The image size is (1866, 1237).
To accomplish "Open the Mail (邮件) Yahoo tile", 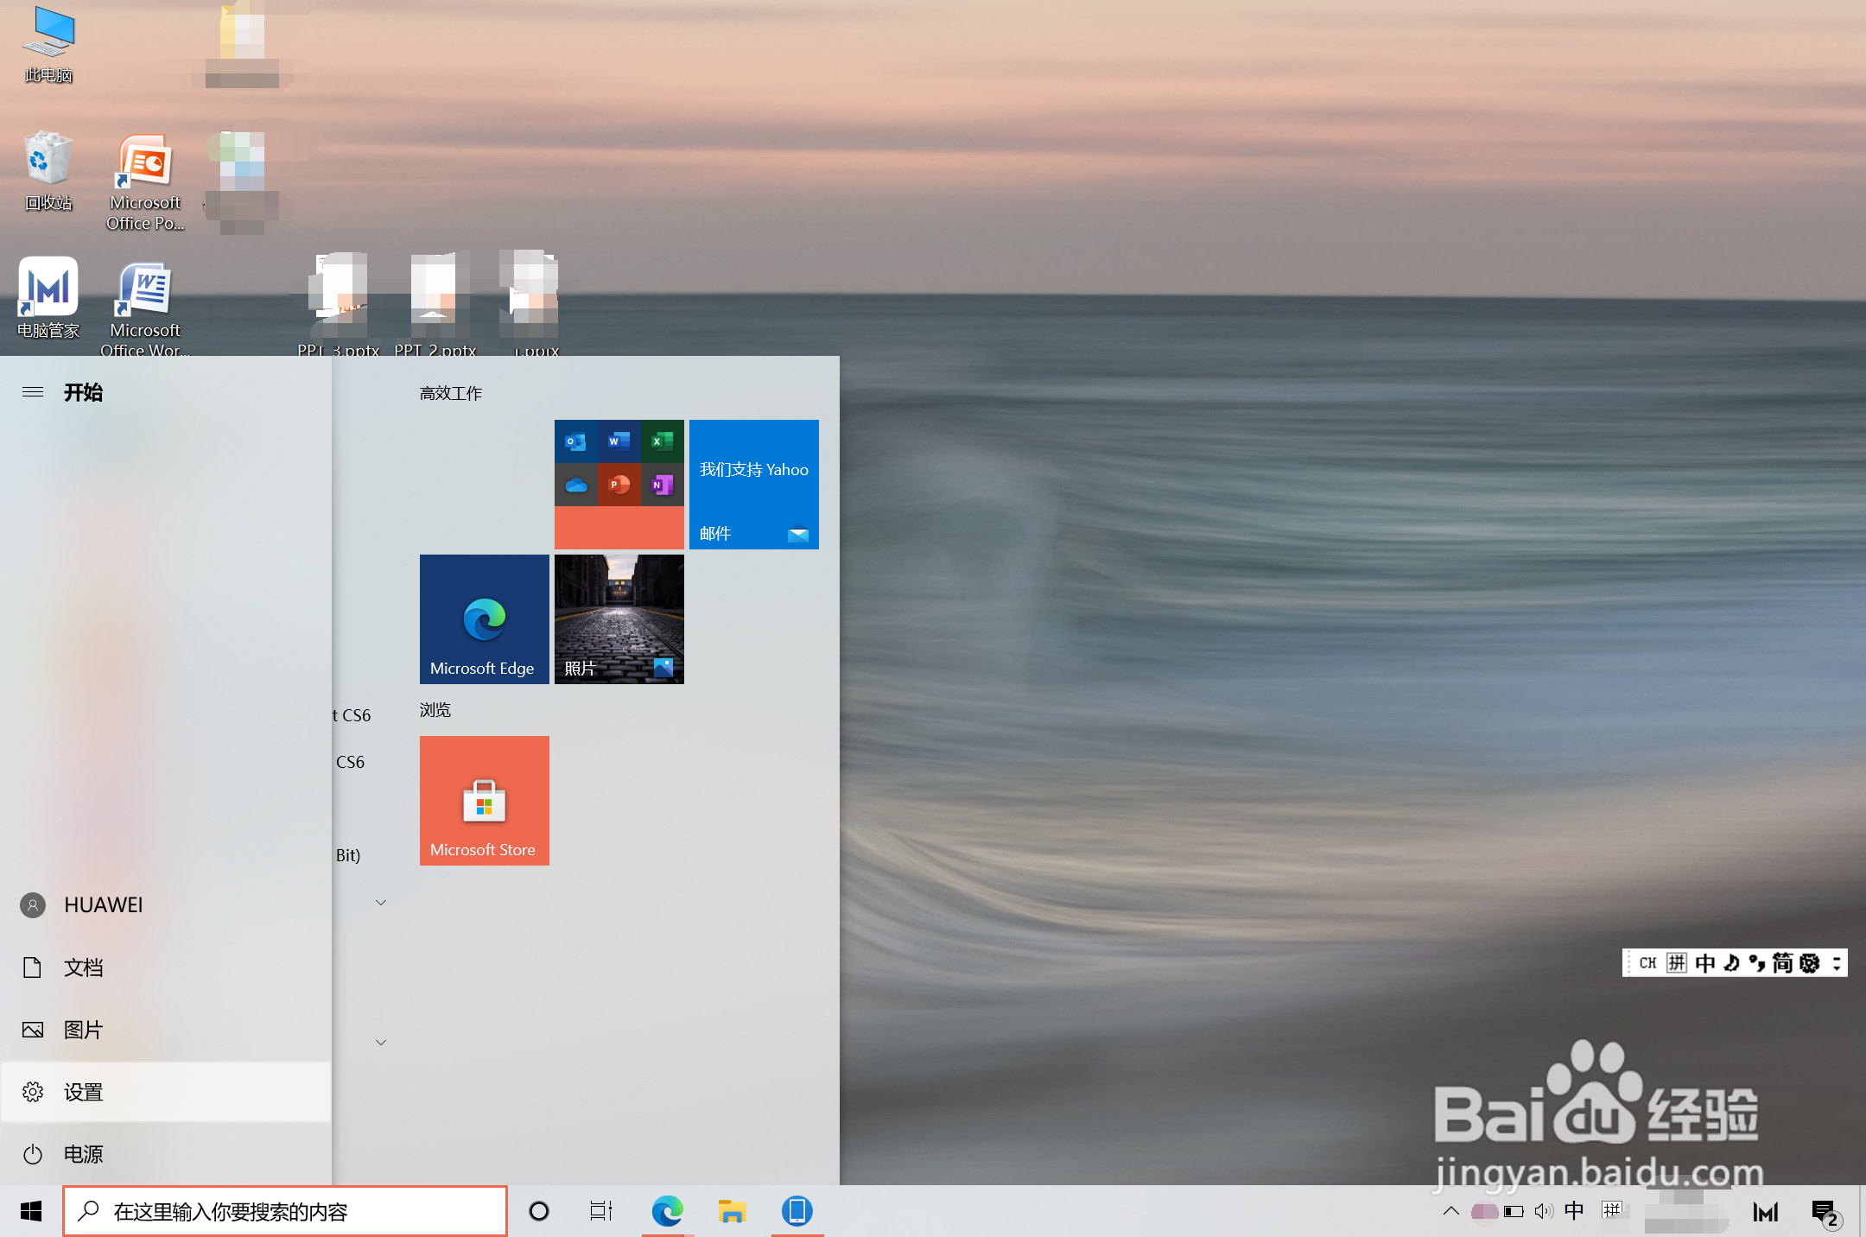I will click(x=753, y=484).
